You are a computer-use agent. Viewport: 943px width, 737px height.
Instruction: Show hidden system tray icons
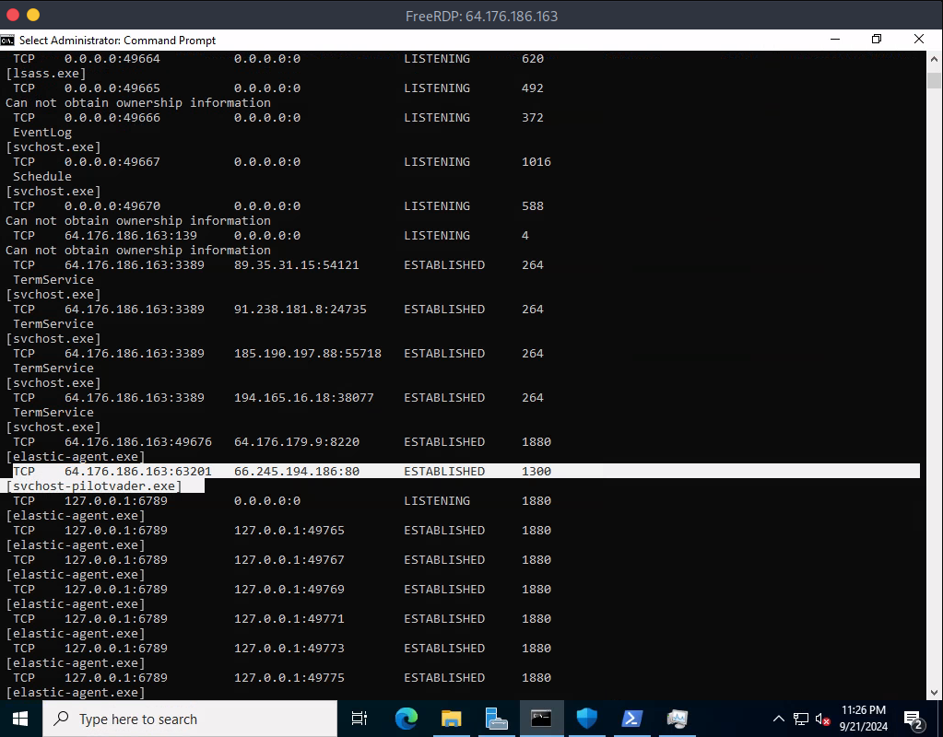779,719
